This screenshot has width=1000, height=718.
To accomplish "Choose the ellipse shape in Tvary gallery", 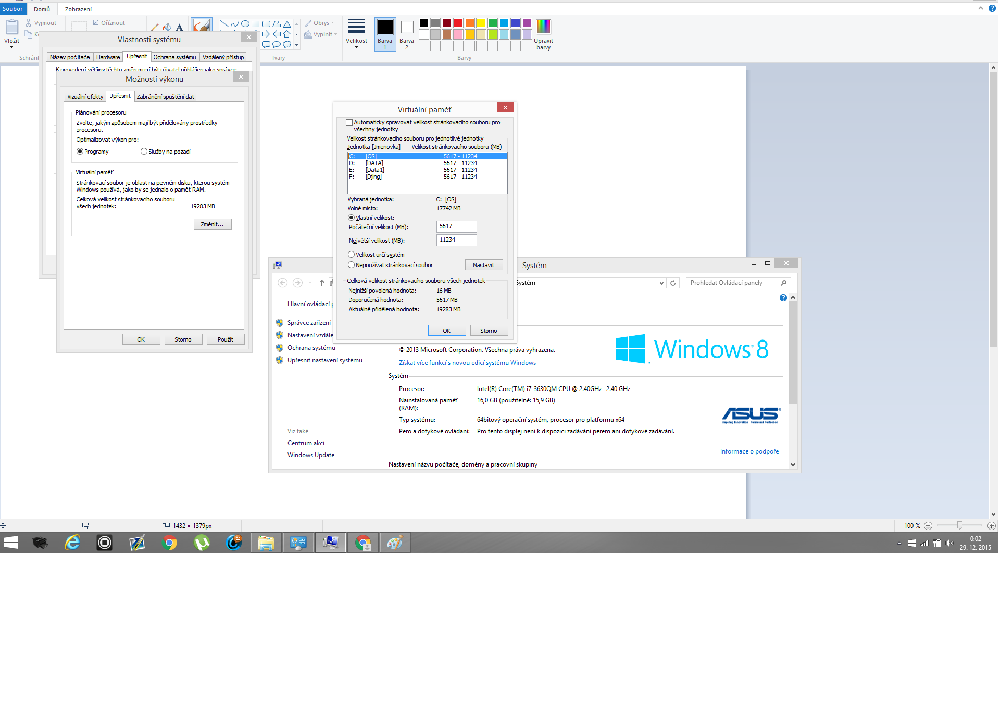I will pyautogui.click(x=245, y=24).
